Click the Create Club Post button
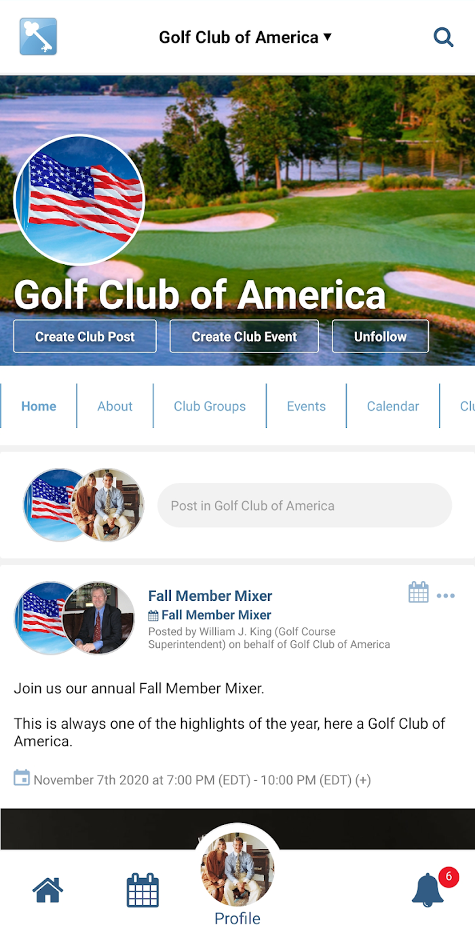 (85, 336)
